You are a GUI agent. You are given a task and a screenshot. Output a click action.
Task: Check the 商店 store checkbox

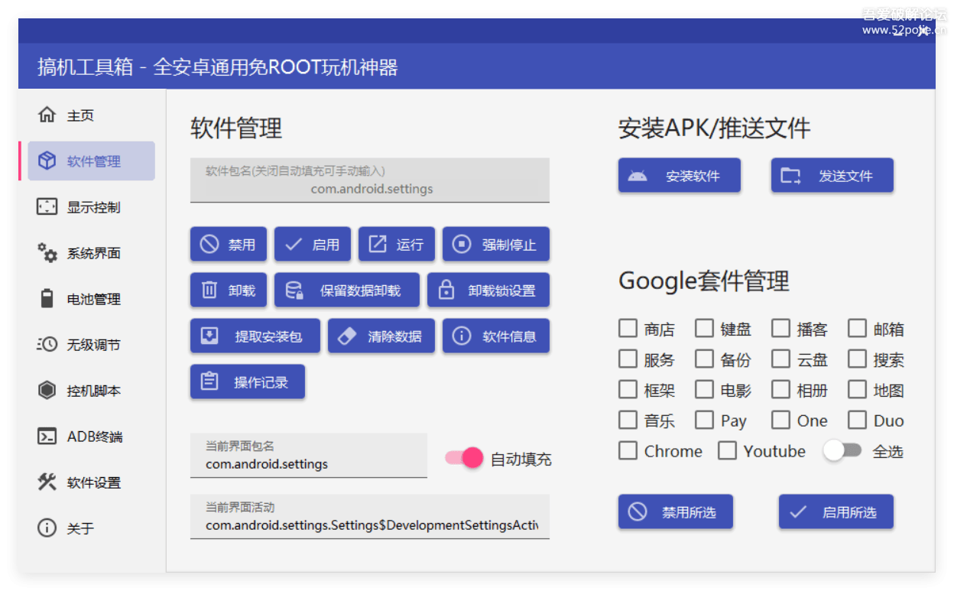628,329
